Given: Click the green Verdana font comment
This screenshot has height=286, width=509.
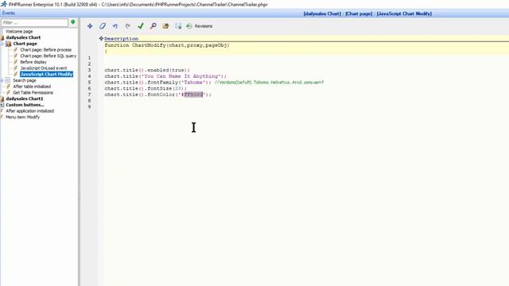Looking at the screenshot, I should point(269,83).
